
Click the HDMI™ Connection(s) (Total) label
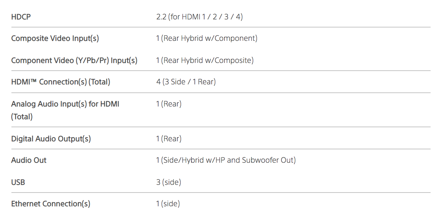(60, 82)
